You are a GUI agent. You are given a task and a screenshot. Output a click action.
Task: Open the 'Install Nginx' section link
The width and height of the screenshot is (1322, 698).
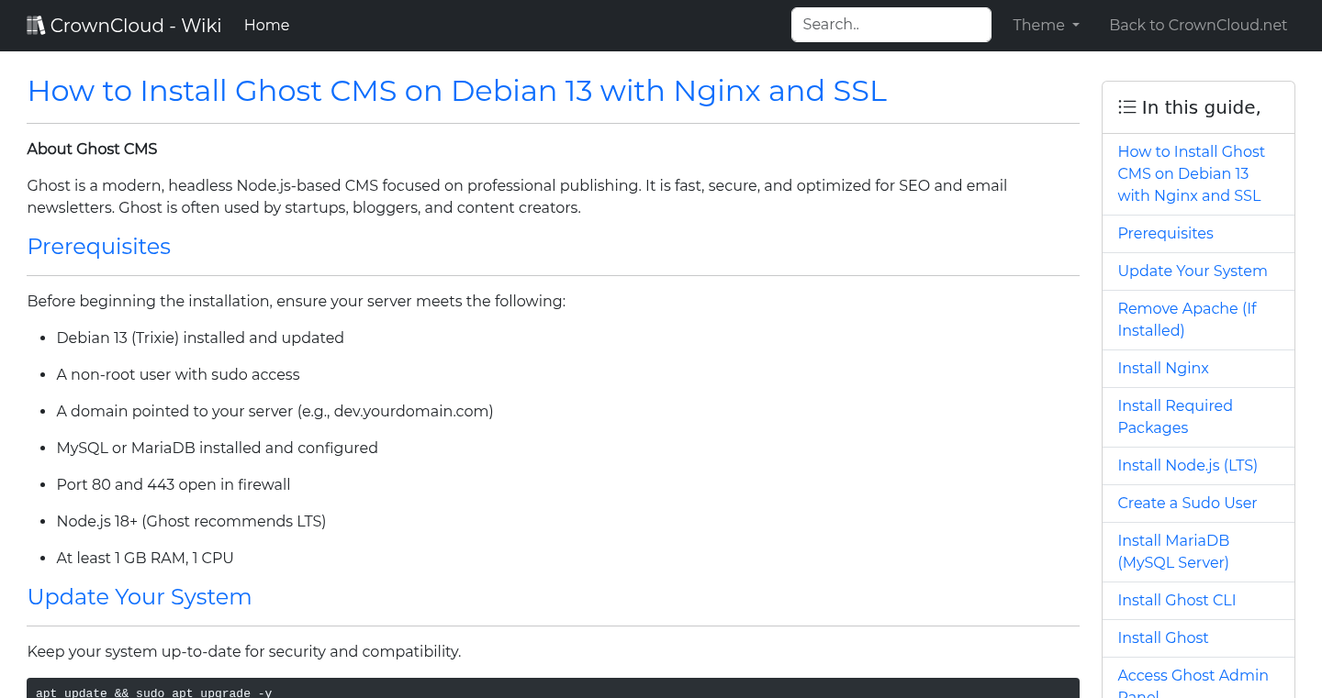(x=1163, y=368)
